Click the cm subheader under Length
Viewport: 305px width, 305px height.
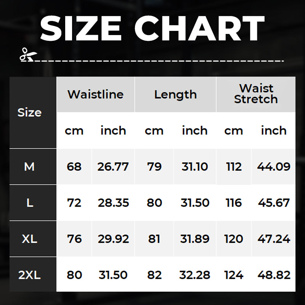[x=154, y=131]
